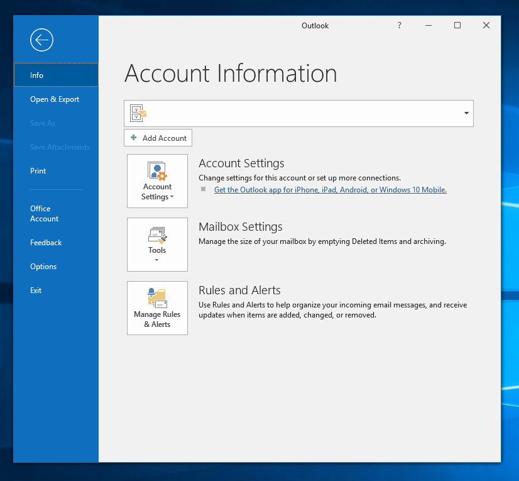Click the Add Account button

(x=158, y=138)
